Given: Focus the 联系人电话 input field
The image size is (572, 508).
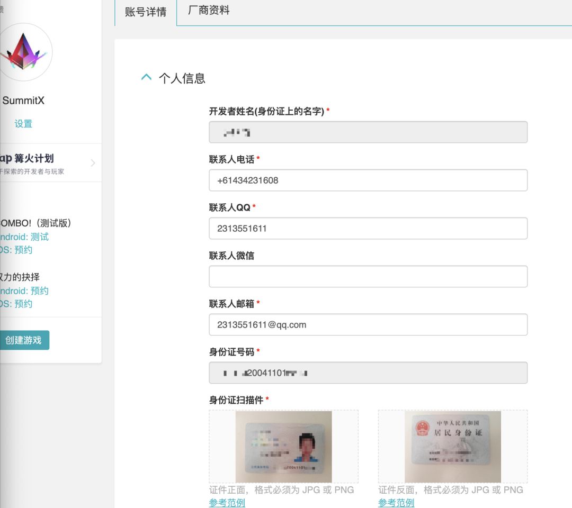Looking at the screenshot, I should pos(368,180).
